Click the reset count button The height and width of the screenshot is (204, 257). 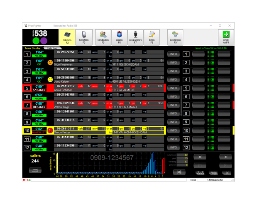35,170
